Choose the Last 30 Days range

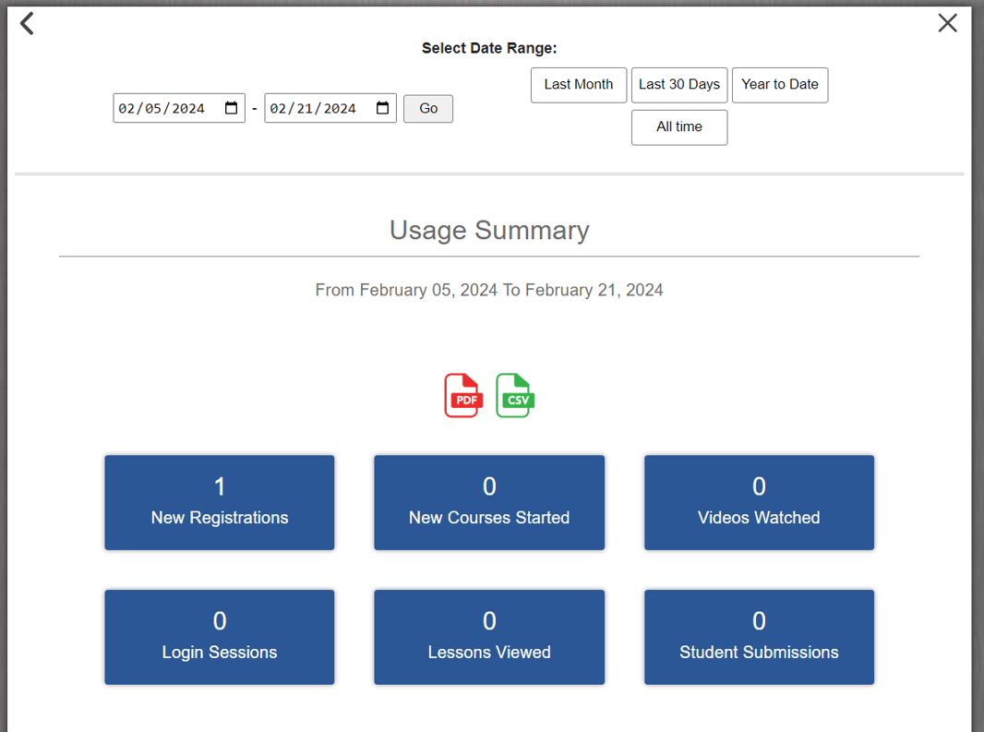678,85
